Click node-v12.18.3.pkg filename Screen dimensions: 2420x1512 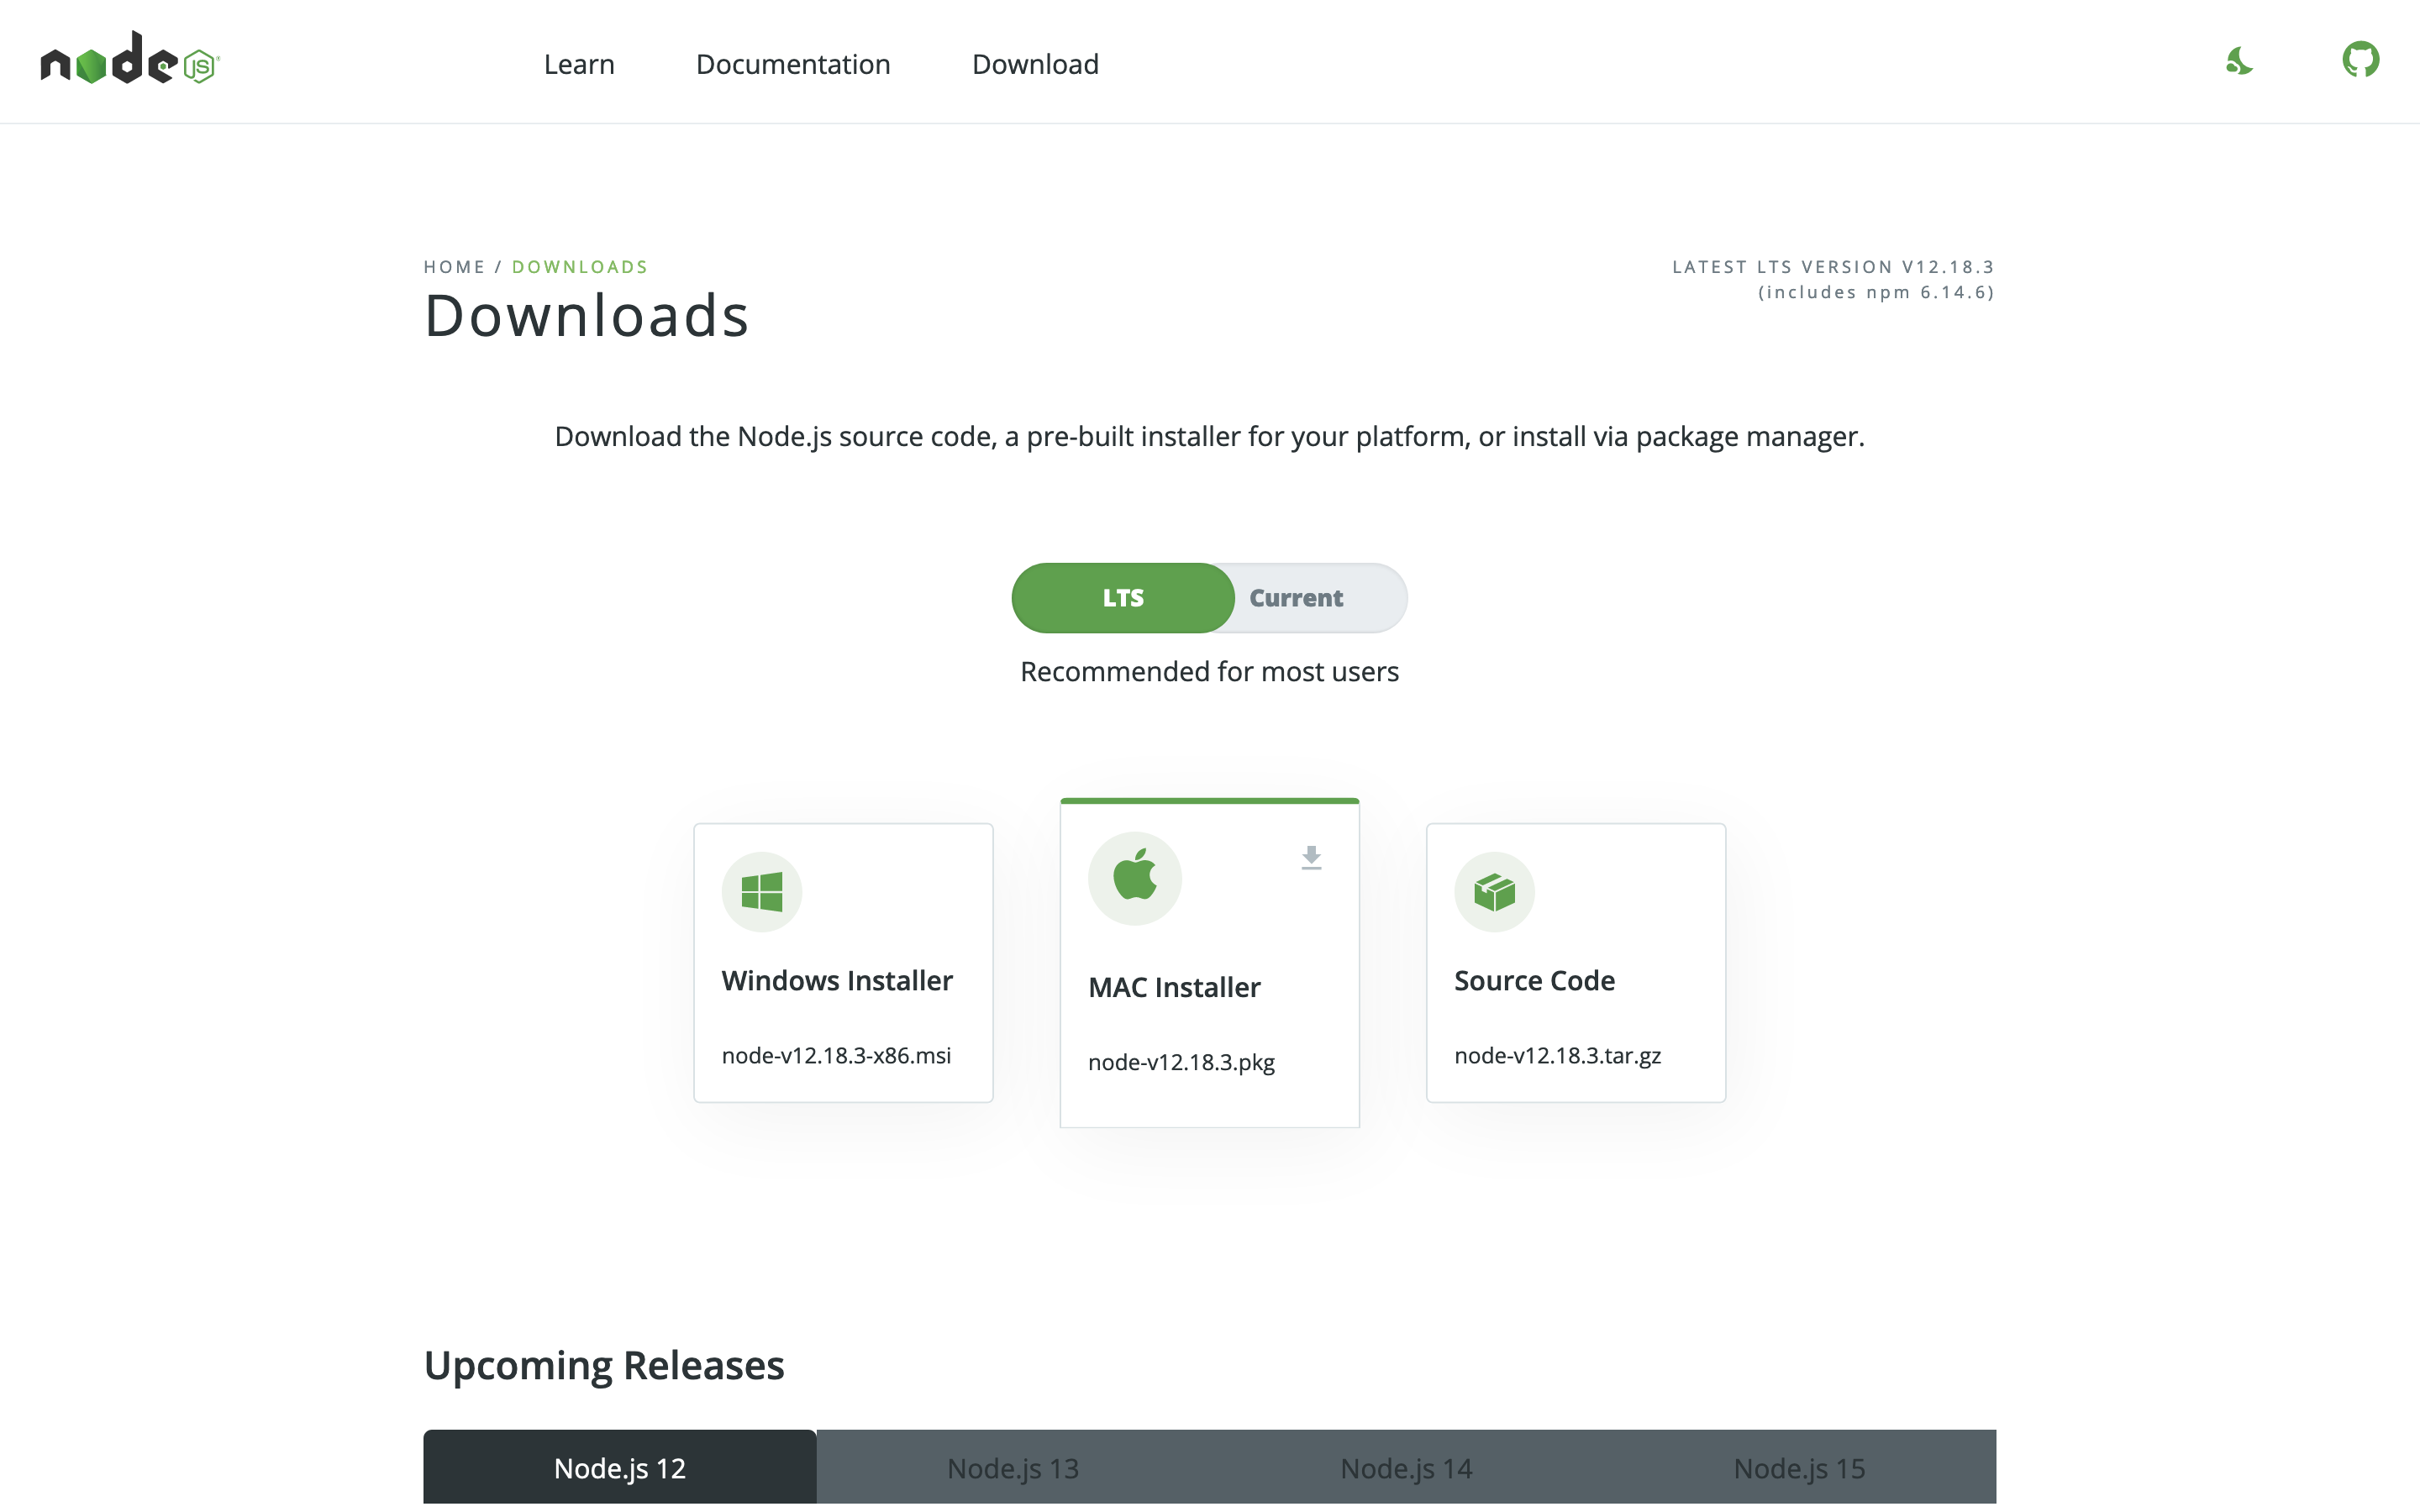(1181, 1062)
